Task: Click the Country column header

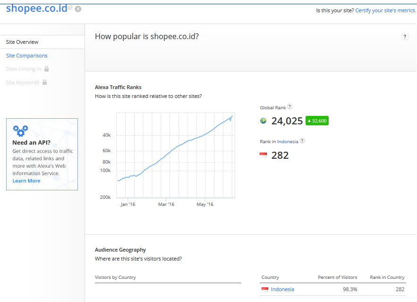Action: (x=269, y=277)
